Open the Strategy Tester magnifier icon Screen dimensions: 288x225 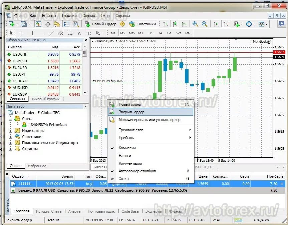click(76, 24)
